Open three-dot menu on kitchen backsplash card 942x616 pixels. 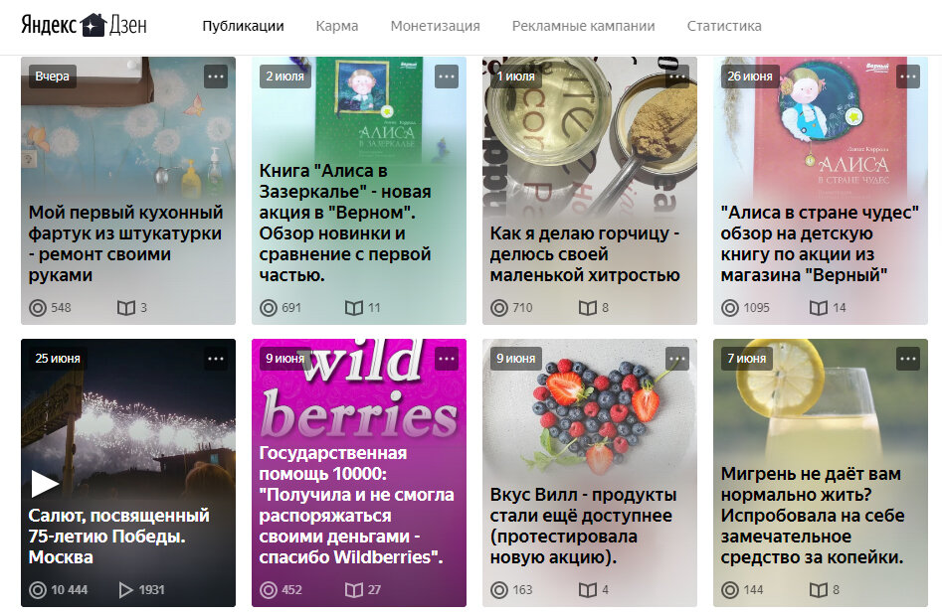216,77
